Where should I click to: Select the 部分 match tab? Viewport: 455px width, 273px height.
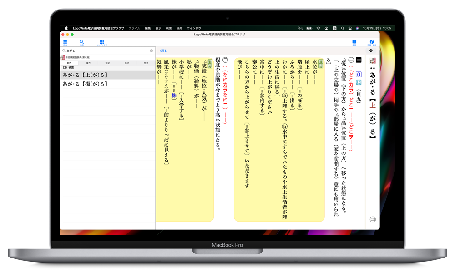point(127,63)
